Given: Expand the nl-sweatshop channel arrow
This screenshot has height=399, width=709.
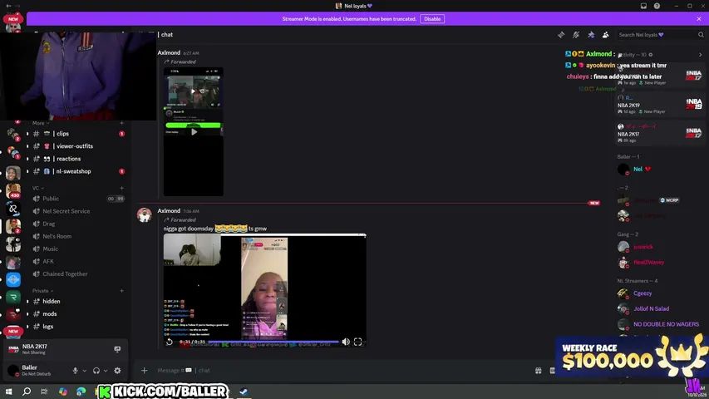Looking at the screenshot, I should click(27, 171).
